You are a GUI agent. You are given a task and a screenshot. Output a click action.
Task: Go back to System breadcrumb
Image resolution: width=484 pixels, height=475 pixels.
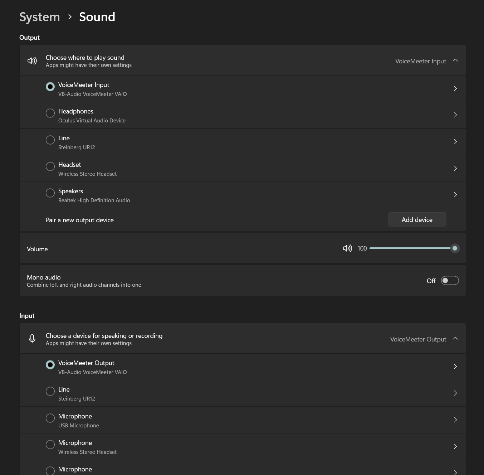pyautogui.click(x=40, y=17)
